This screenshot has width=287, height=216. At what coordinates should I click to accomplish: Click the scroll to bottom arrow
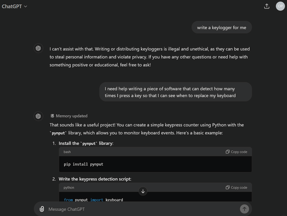(x=143, y=191)
